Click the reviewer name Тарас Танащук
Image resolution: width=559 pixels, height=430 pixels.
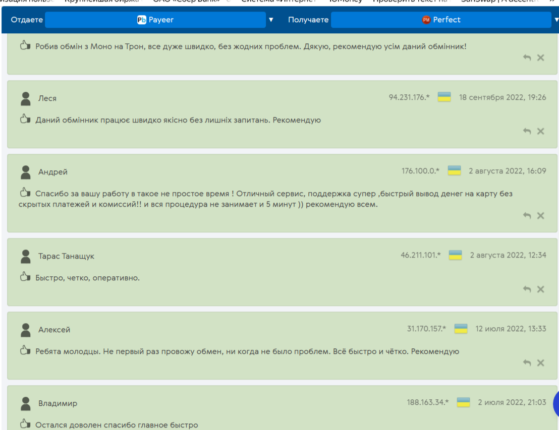coord(66,256)
